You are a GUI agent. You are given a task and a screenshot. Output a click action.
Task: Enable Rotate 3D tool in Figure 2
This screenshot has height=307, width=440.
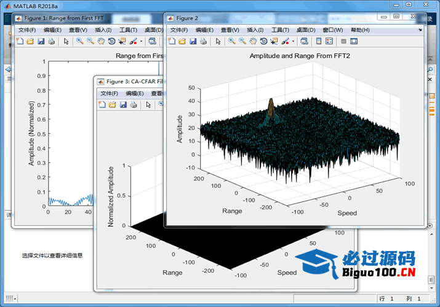[x=263, y=41]
